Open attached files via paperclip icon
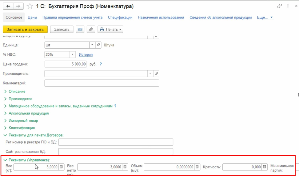 (91, 29)
